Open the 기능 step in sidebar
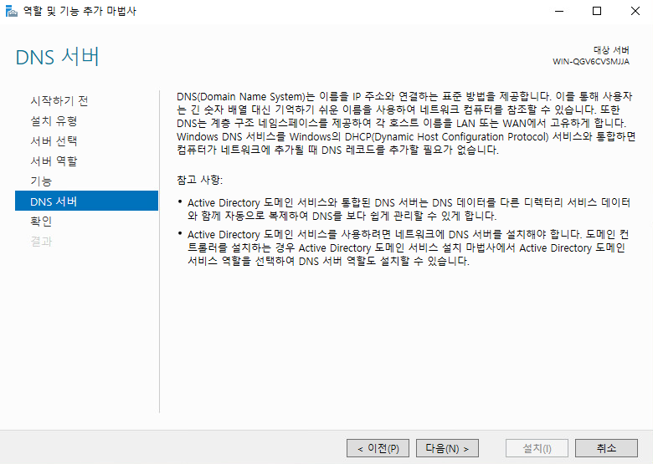Image resolution: width=653 pixels, height=464 pixels. (x=41, y=181)
